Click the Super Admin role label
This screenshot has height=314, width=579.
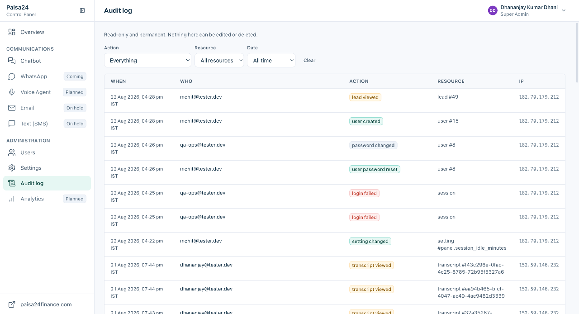click(514, 14)
